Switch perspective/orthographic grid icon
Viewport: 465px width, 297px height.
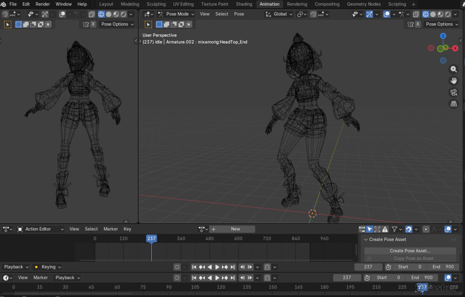454,104
